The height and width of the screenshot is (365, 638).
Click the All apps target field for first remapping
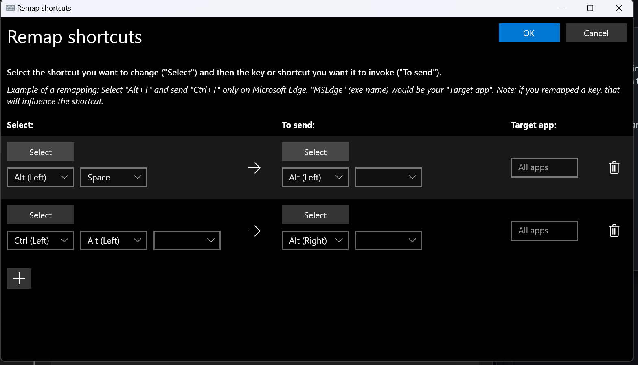544,167
